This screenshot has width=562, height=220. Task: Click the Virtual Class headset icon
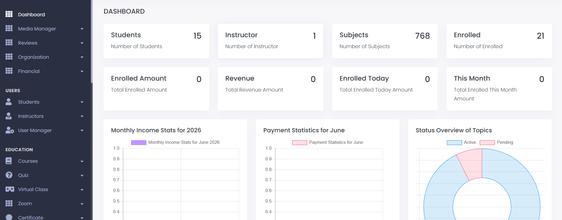[x=10, y=189]
